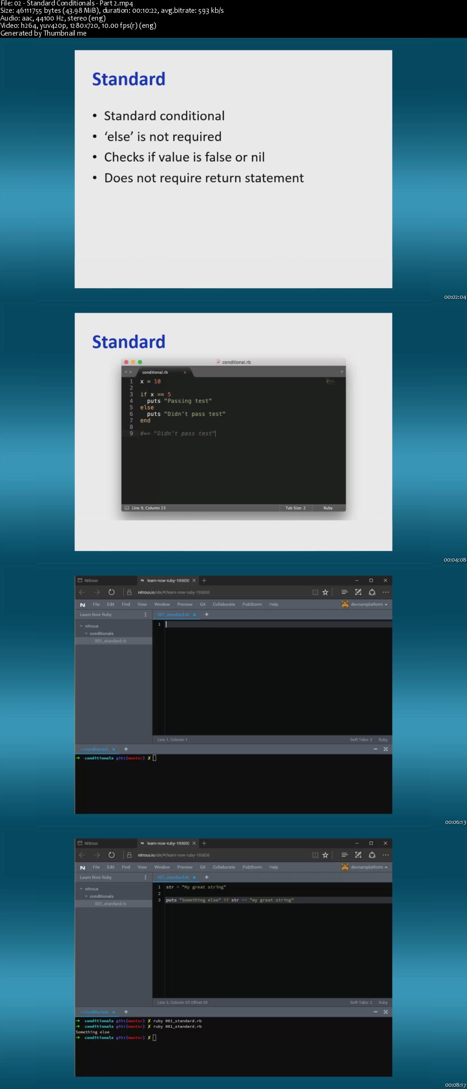Click the refresh icon in the empty-editor frame
Viewport: 467px width, 1089px height.
tap(111, 592)
